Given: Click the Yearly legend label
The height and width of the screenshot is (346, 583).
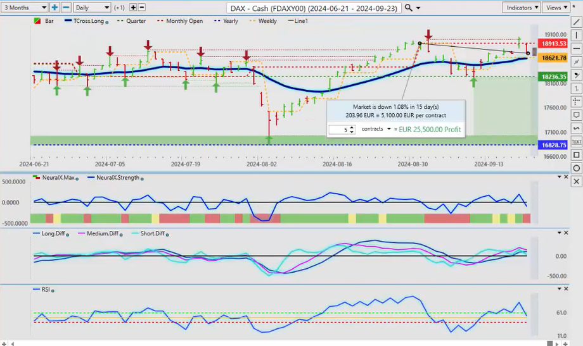Looking at the screenshot, I should tap(231, 21).
